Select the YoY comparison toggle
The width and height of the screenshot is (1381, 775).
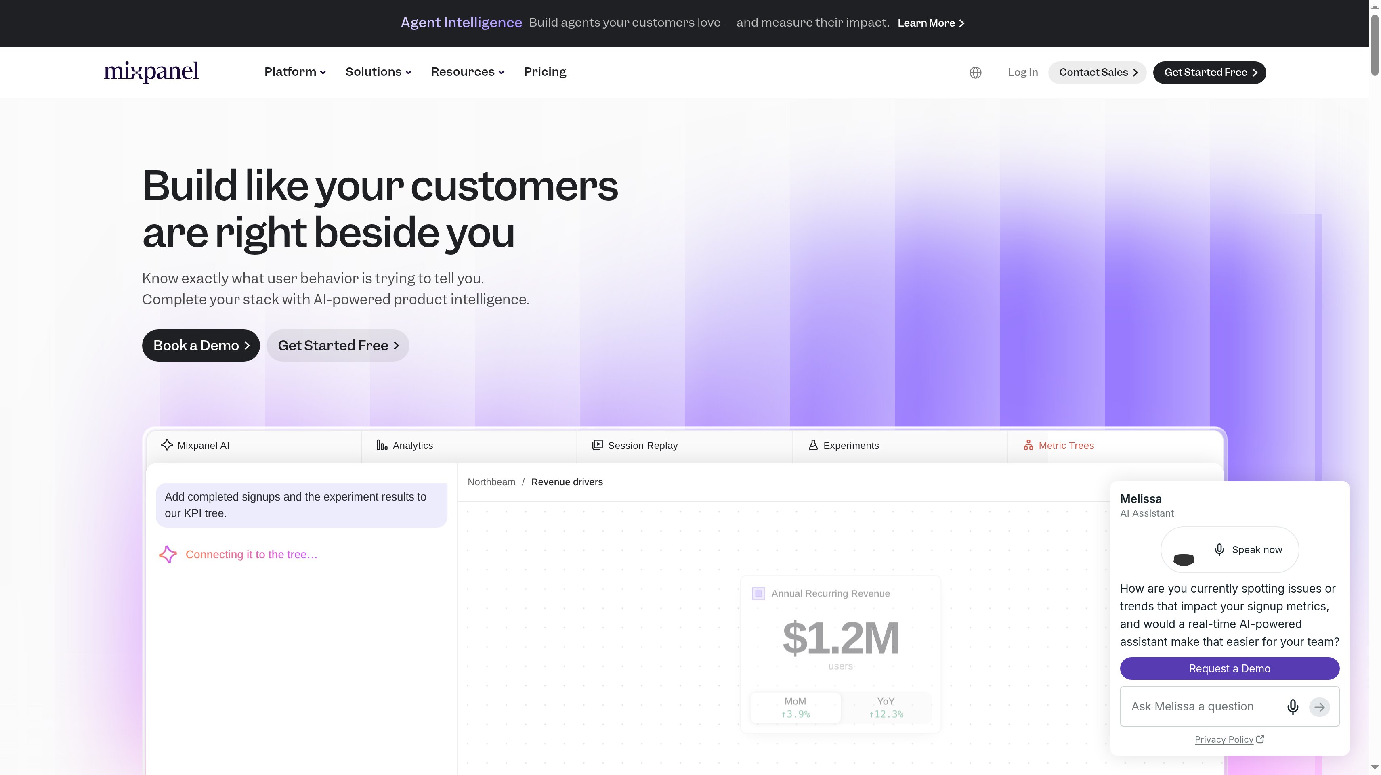886,708
